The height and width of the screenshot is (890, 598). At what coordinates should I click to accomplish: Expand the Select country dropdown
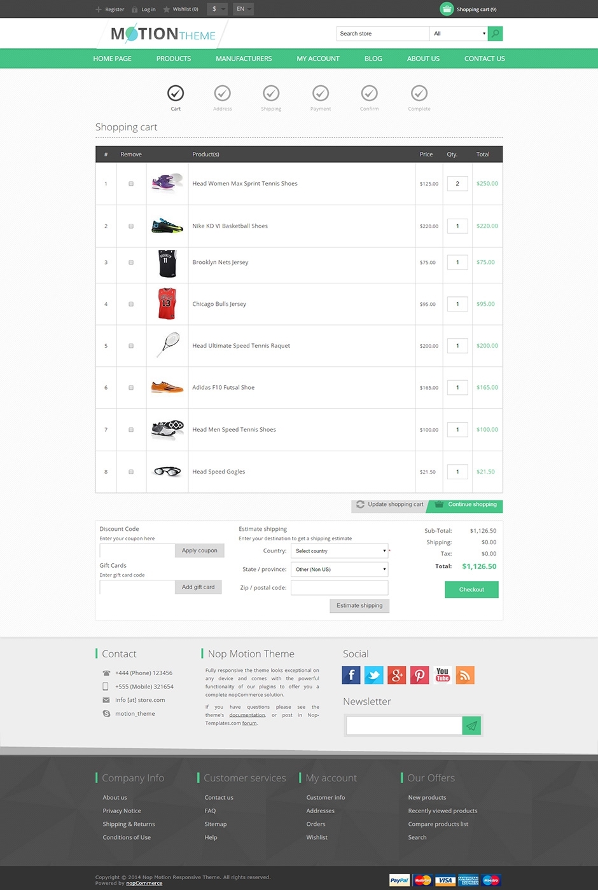[340, 551]
